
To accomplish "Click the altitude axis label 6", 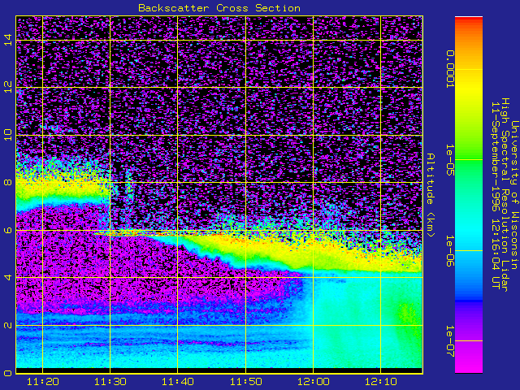I will 8,230.
